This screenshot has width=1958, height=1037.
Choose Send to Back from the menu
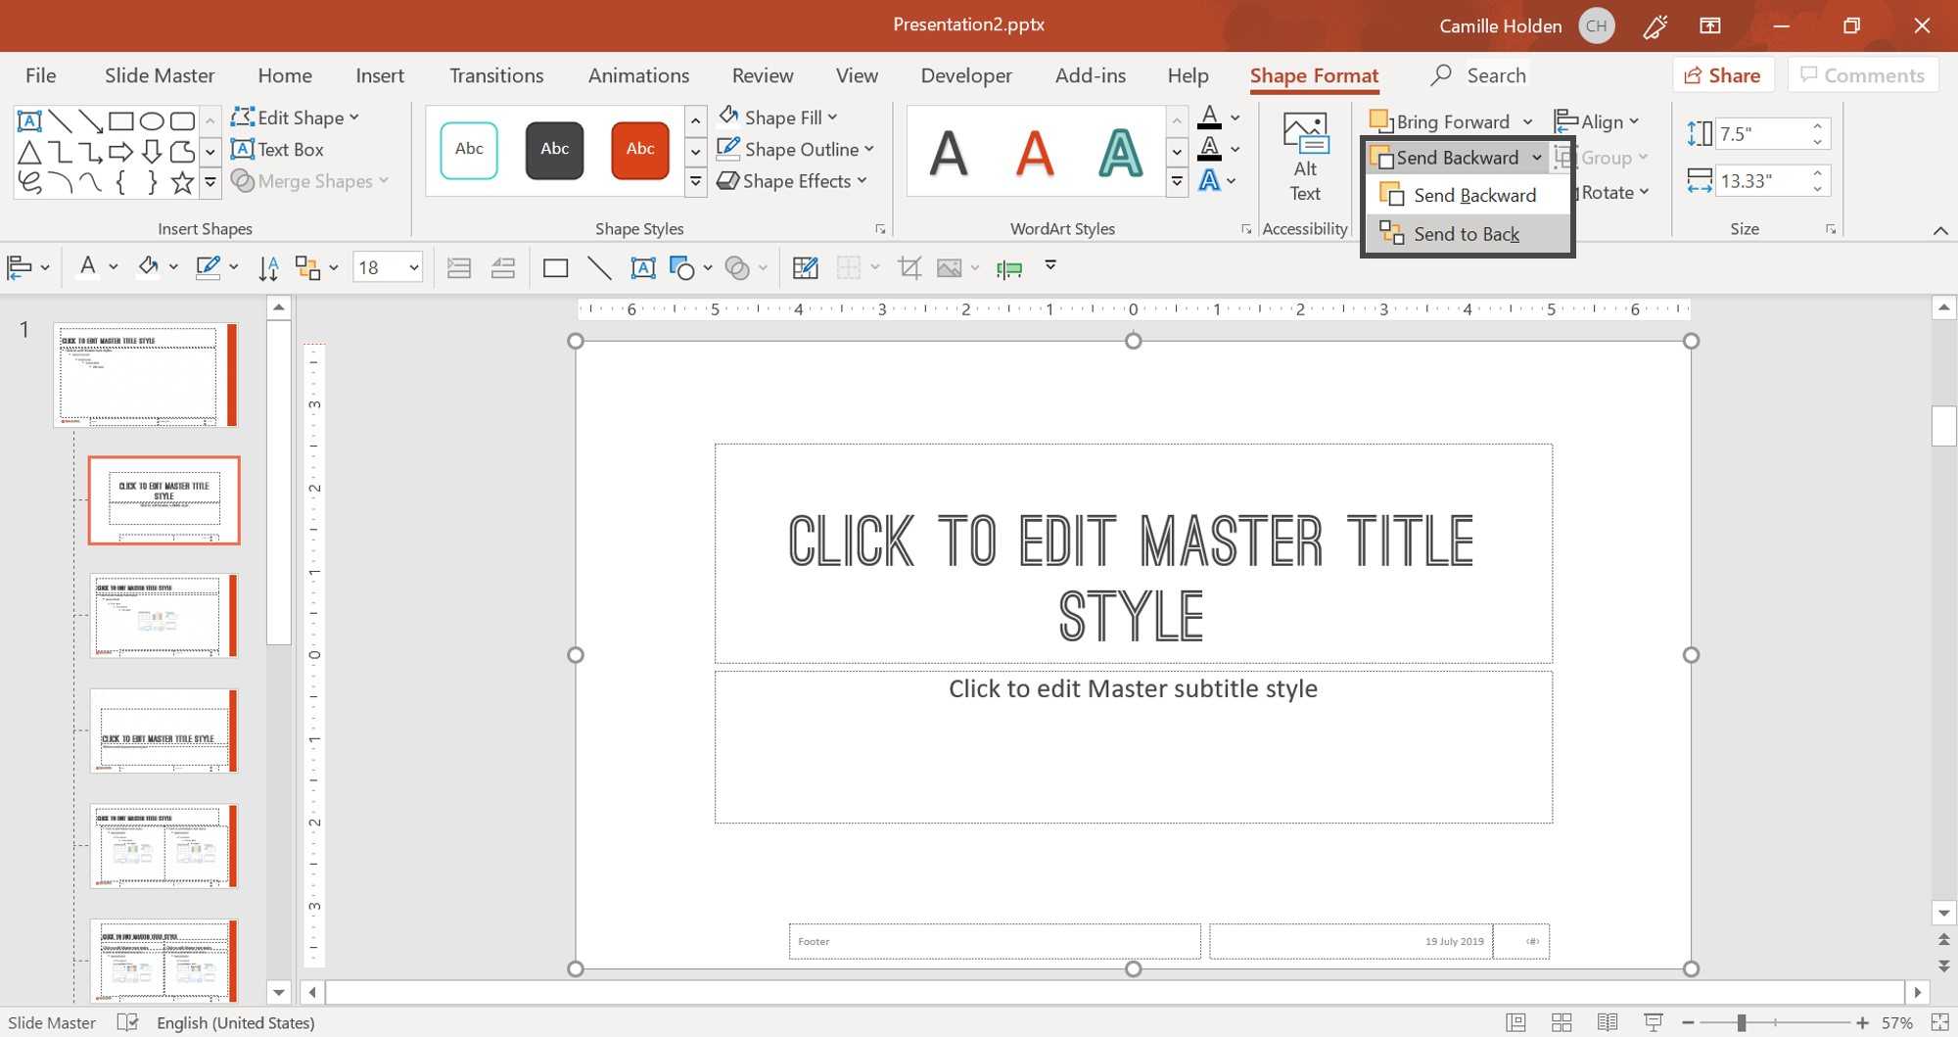[x=1466, y=233]
